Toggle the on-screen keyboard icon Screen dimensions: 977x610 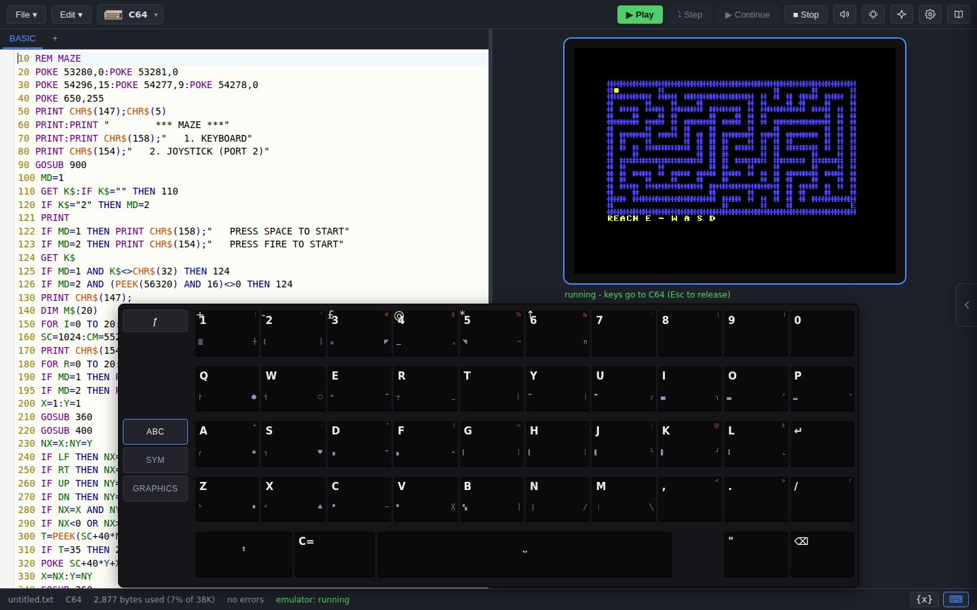click(956, 599)
